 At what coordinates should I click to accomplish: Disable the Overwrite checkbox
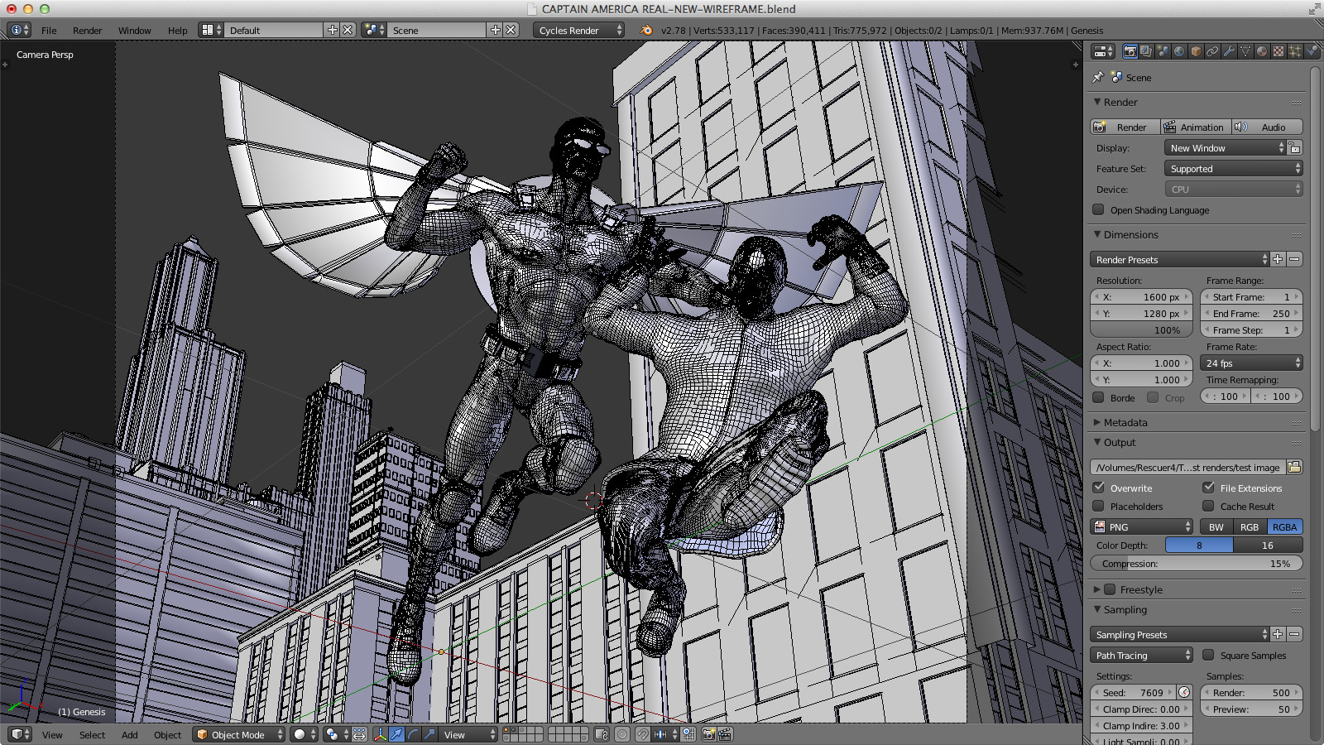click(x=1099, y=488)
